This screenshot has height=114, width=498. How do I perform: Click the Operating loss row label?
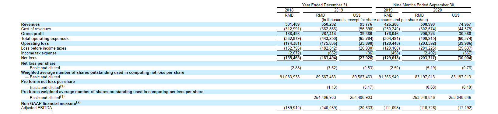[35, 44]
